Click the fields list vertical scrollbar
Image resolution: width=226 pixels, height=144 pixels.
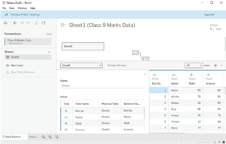144,113
